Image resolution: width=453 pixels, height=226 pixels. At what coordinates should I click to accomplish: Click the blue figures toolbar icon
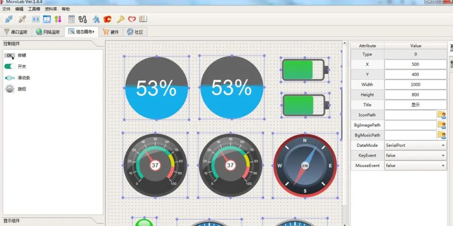(x=96, y=19)
